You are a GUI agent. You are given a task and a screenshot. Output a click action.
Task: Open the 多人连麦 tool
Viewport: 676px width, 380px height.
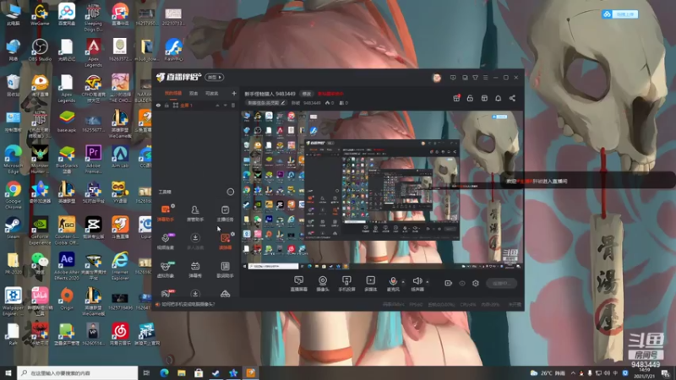click(195, 242)
